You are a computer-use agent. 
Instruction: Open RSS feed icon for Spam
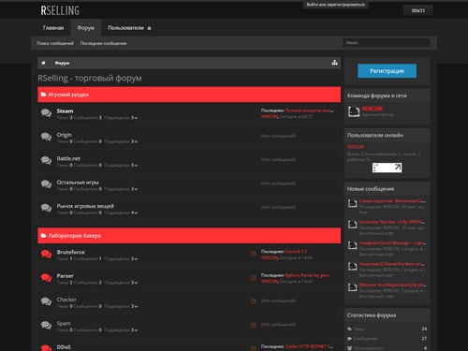click(x=254, y=325)
